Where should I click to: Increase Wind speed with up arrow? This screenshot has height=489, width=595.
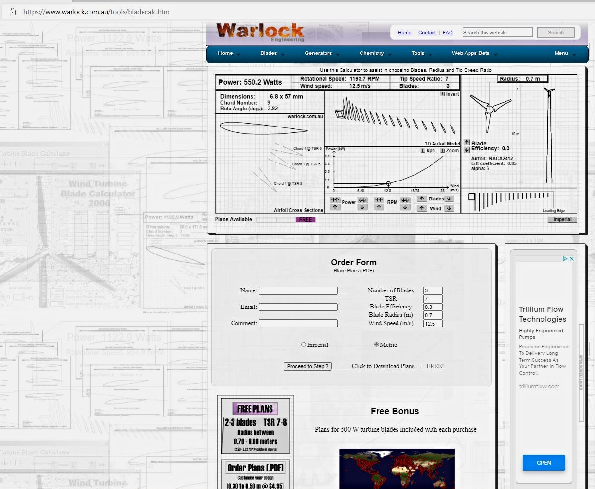coord(422,208)
